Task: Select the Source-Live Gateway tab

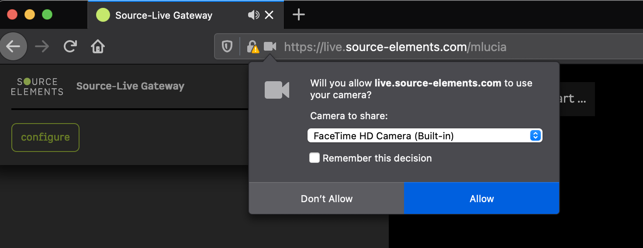Action: click(x=164, y=15)
